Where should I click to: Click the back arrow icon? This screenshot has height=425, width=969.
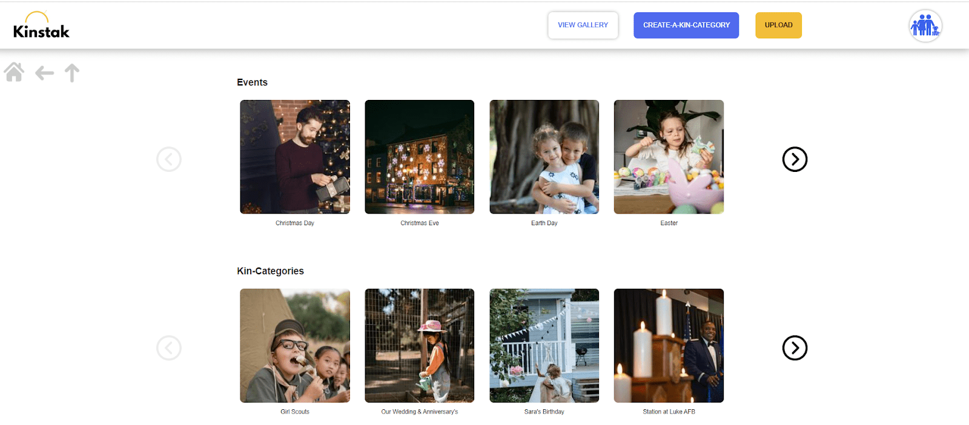point(44,73)
